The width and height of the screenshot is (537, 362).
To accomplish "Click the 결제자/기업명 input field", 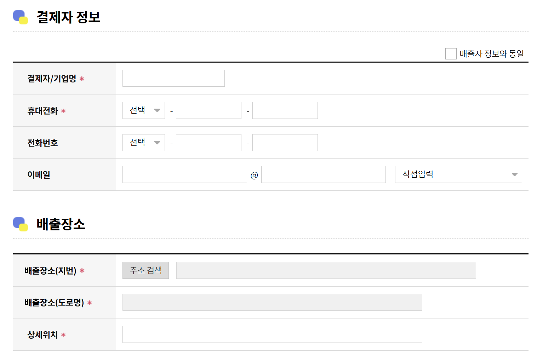I will (x=173, y=78).
